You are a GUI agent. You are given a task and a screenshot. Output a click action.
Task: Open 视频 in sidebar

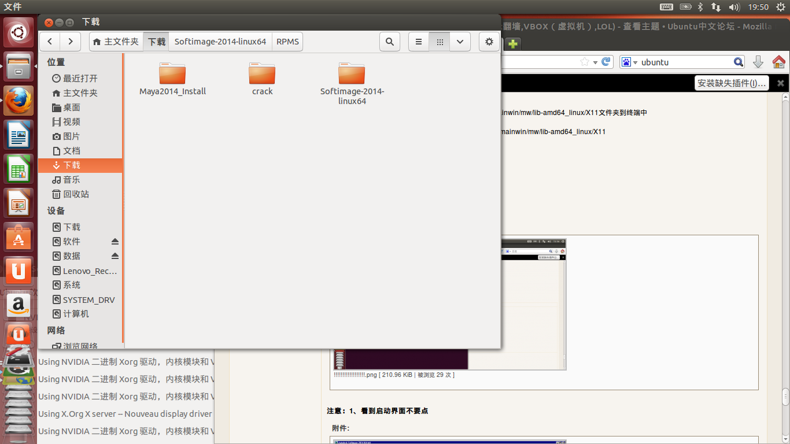80,121
